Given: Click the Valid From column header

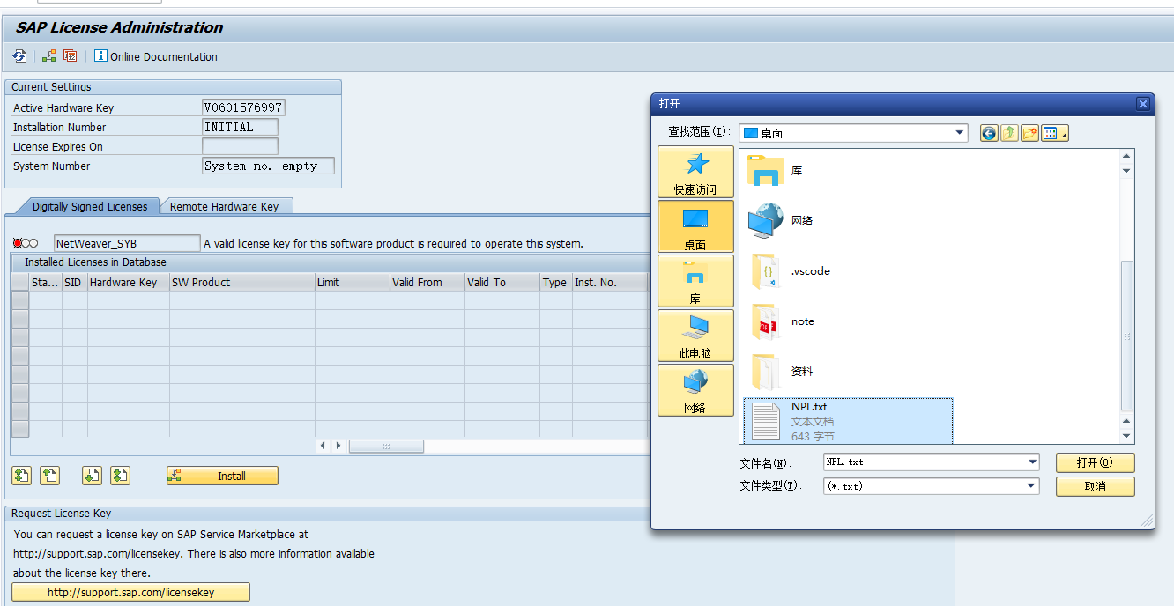Looking at the screenshot, I should [x=427, y=282].
